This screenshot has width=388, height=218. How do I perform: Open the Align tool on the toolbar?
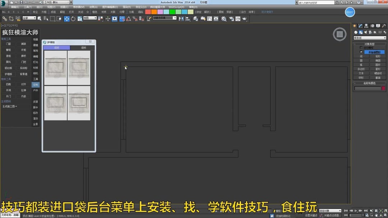click(x=188, y=18)
